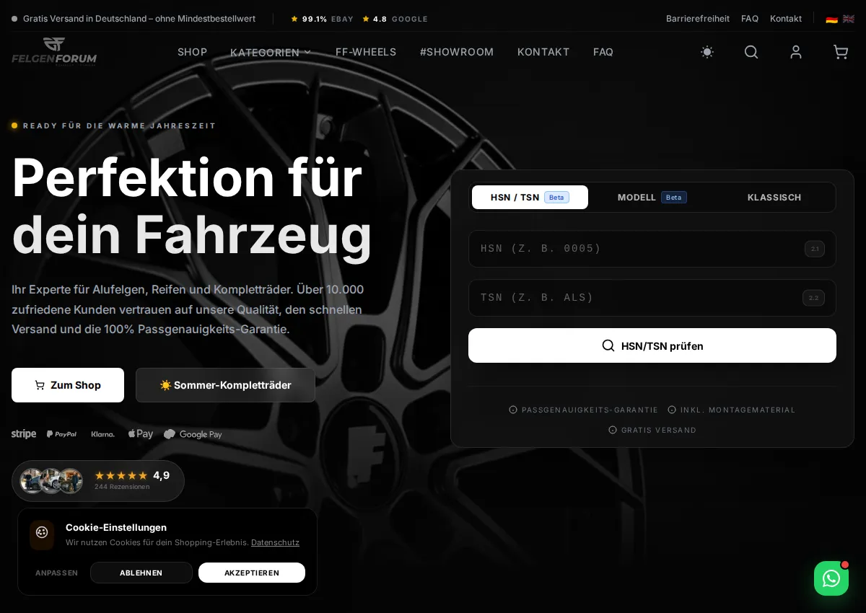Viewport: 866px width, 613px height.
Task: Click INKL. MONTAGEMATERIAL info text
Action: [x=738, y=410]
